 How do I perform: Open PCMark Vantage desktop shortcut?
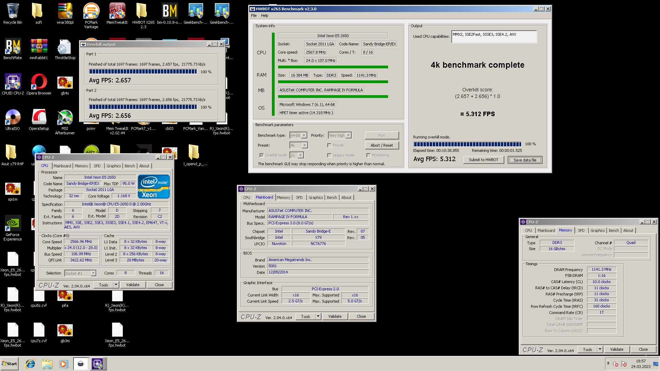[x=91, y=16]
